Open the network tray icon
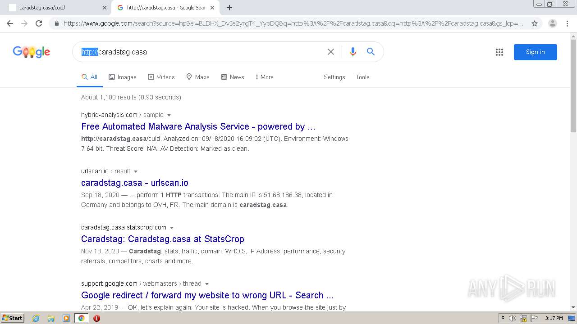577x324 pixels. 523,318
